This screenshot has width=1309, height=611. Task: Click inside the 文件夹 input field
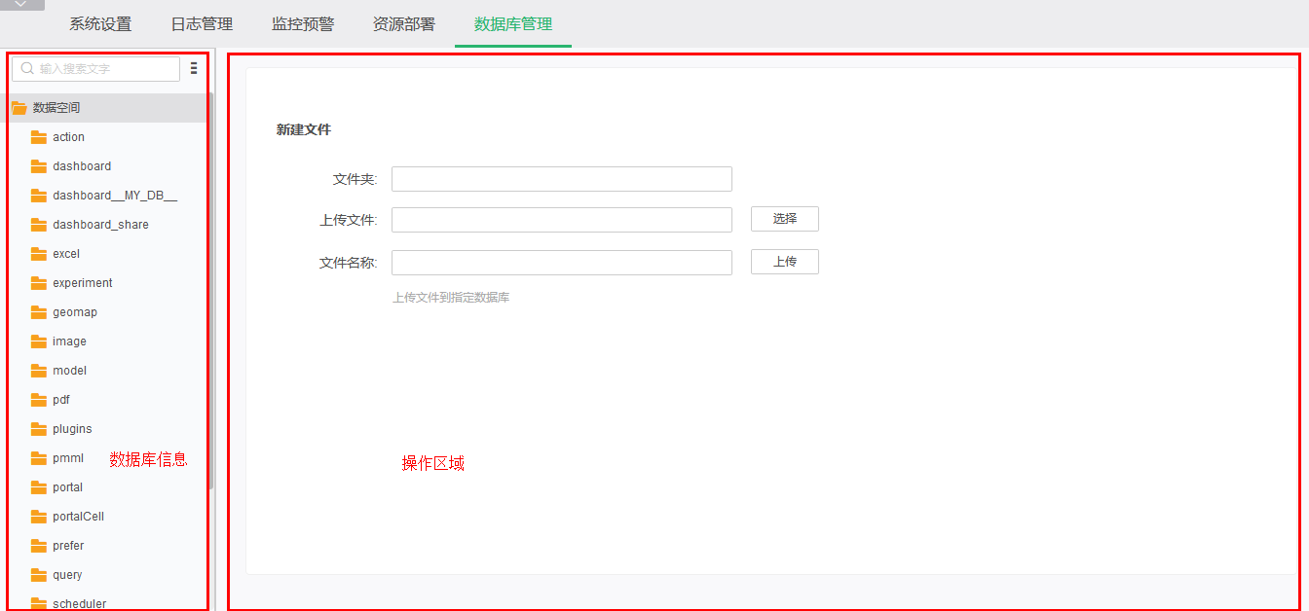coord(561,179)
